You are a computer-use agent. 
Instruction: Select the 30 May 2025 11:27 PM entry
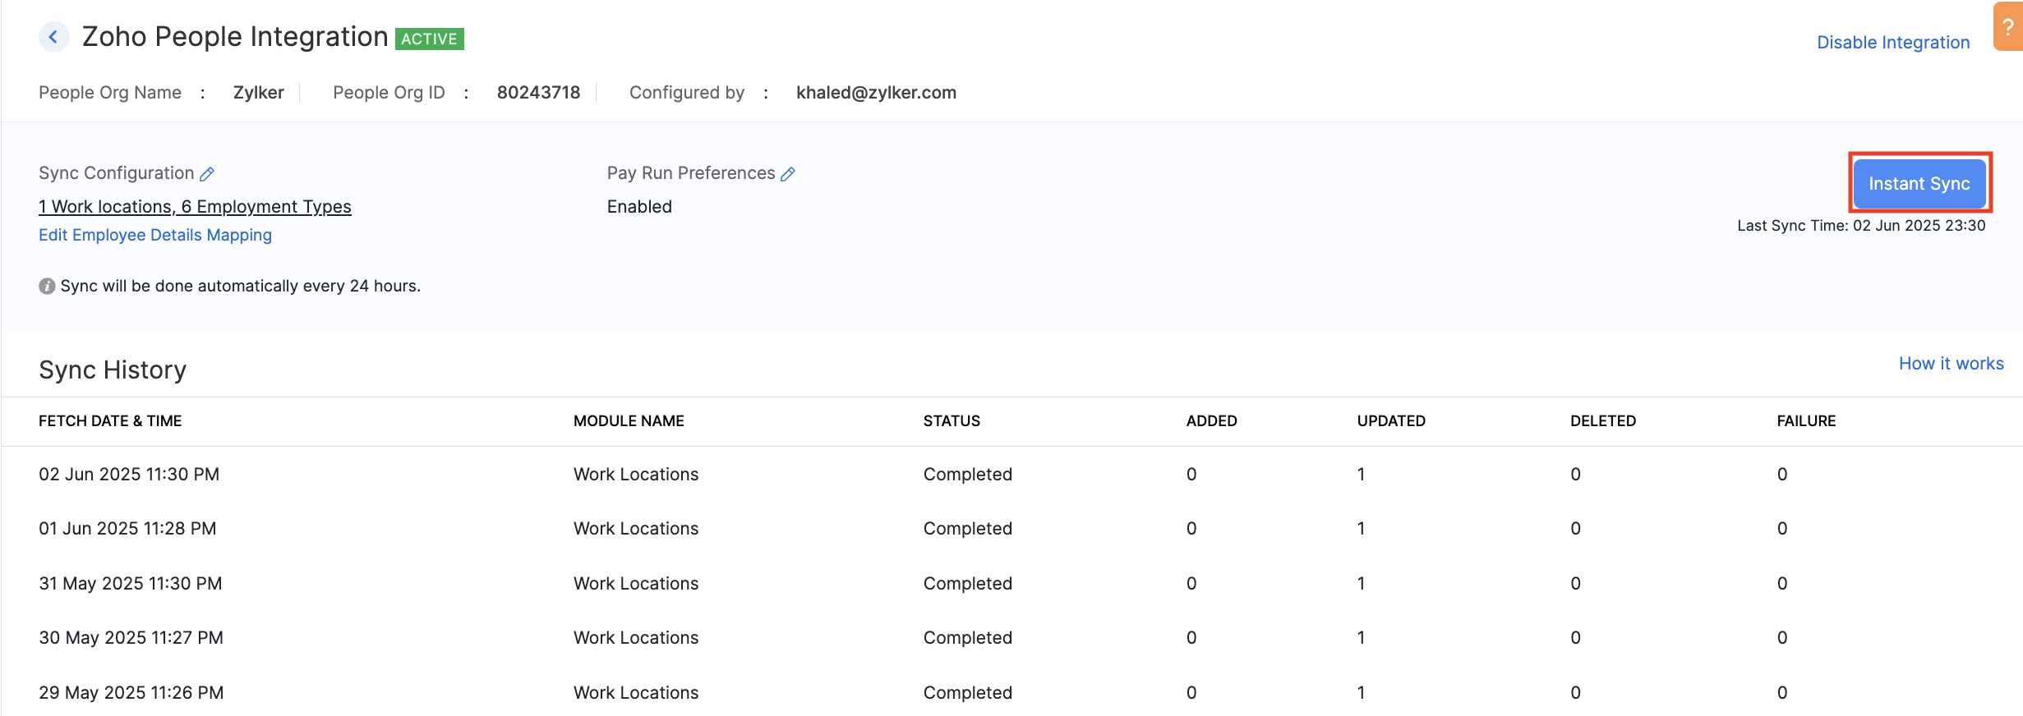click(x=131, y=638)
